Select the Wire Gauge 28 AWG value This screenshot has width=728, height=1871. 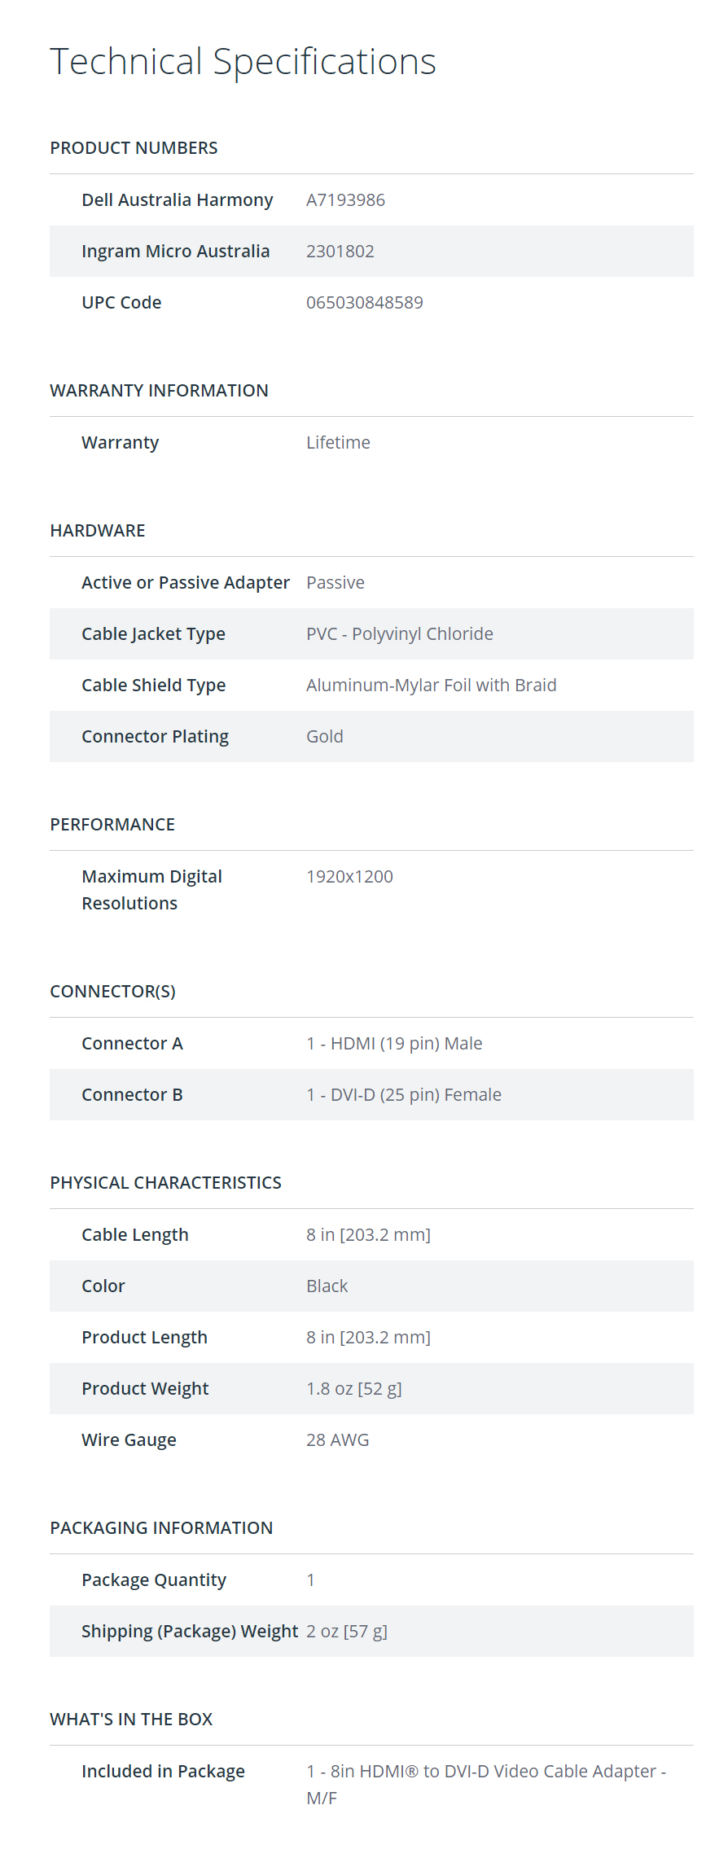point(337,1440)
